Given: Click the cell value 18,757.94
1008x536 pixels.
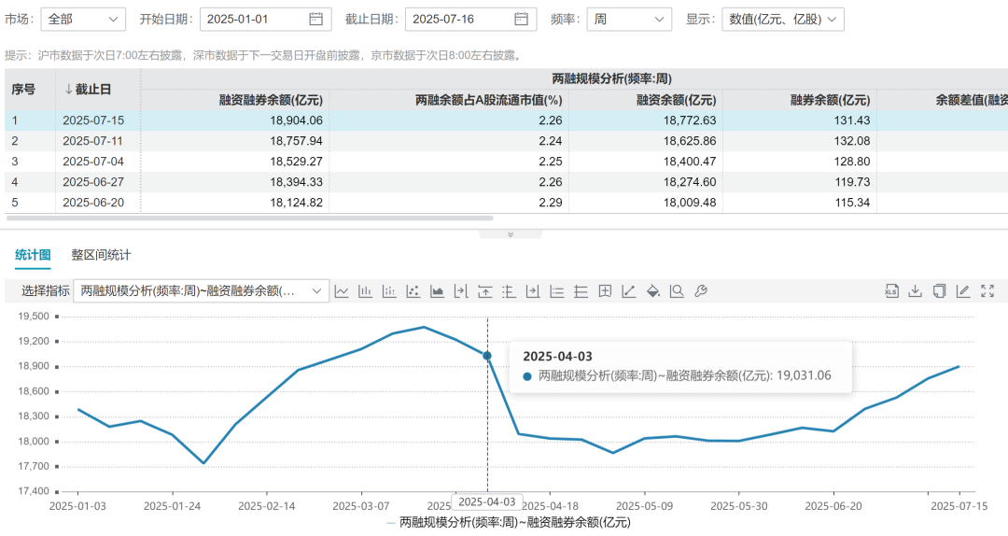Looking at the screenshot, I should coord(297,141).
